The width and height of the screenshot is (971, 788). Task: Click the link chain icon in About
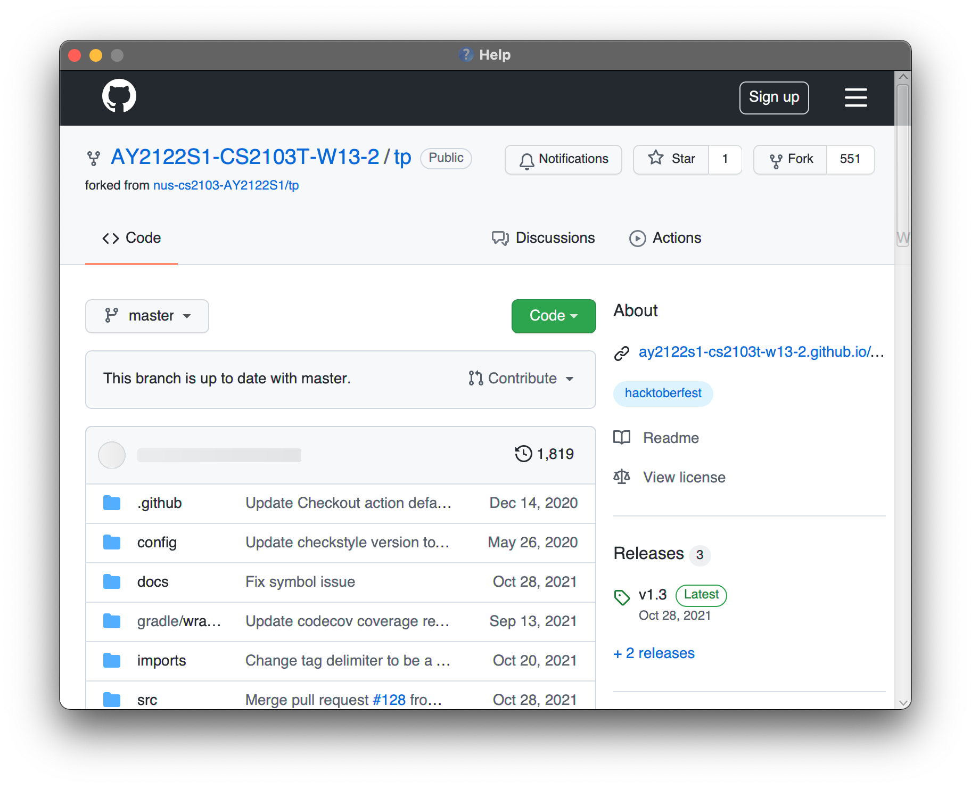click(x=622, y=353)
